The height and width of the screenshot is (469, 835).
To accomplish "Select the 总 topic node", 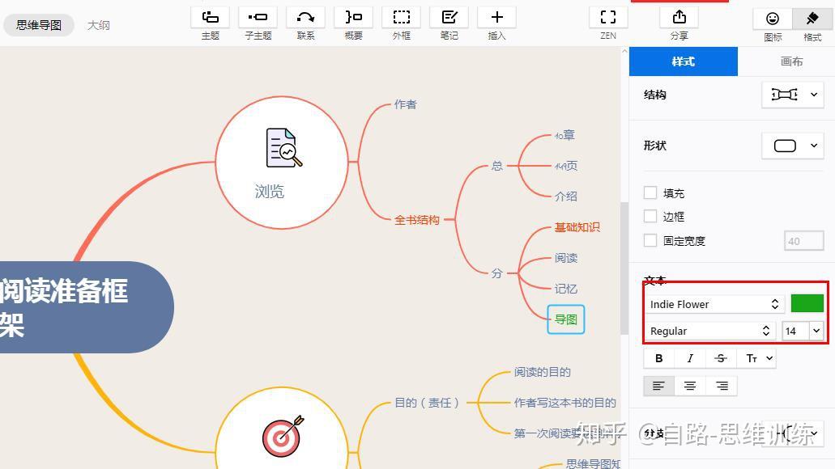I will 496,166.
